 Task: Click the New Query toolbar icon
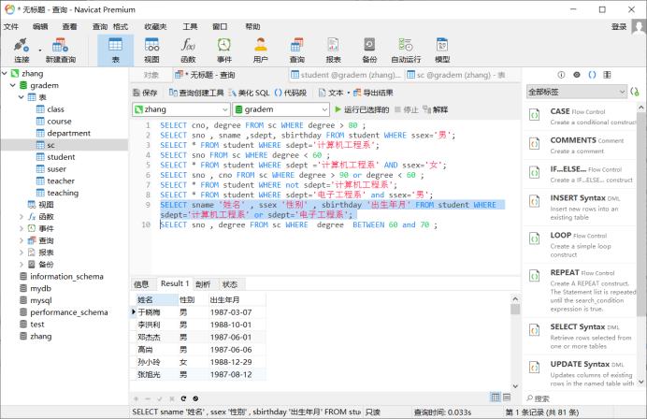click(x=60, y=50)
